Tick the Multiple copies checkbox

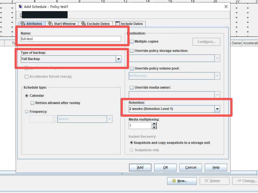coord(132,42)
